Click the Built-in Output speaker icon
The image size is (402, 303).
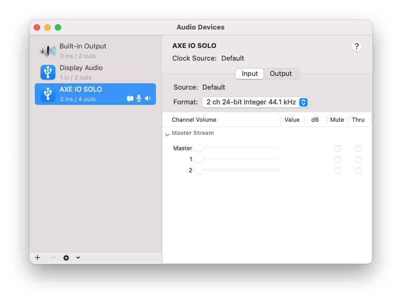click(x=48, y=51)
